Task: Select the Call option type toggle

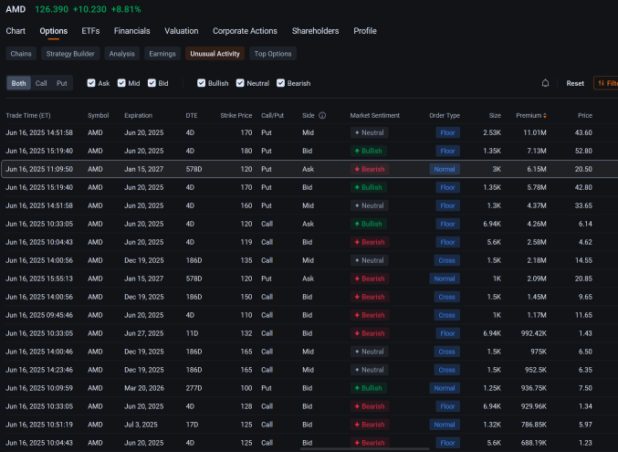Action: click(41, 83)
